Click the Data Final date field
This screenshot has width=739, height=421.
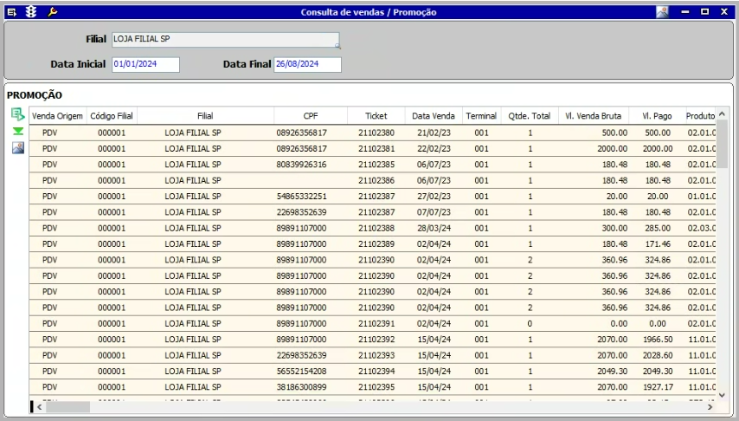tap(307, 65)
